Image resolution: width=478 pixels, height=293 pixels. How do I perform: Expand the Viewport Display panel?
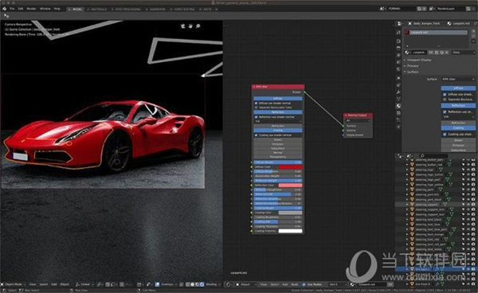point(419,60)
